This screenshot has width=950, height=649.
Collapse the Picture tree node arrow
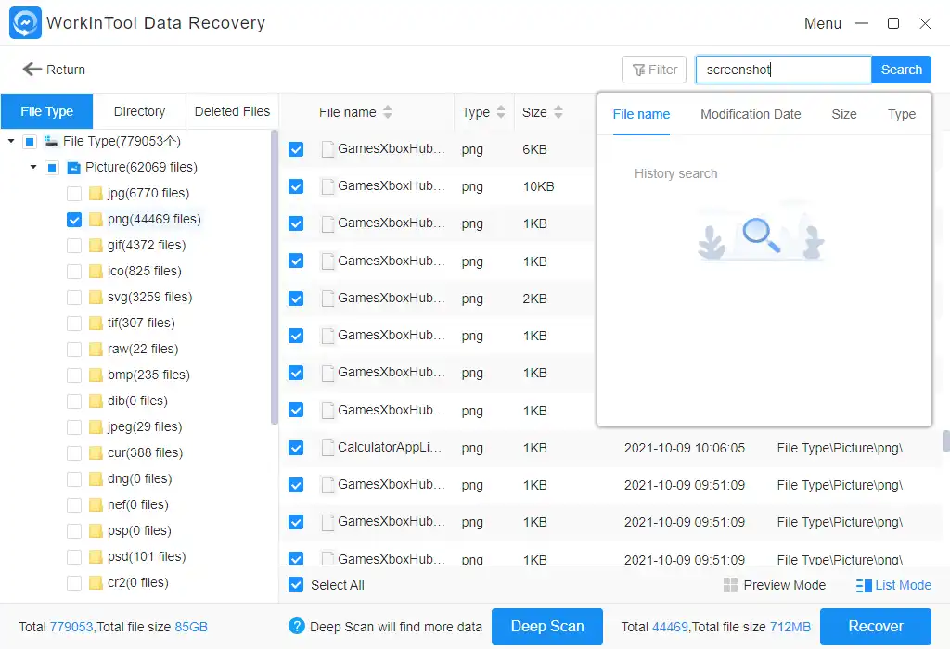click(33, 167)
